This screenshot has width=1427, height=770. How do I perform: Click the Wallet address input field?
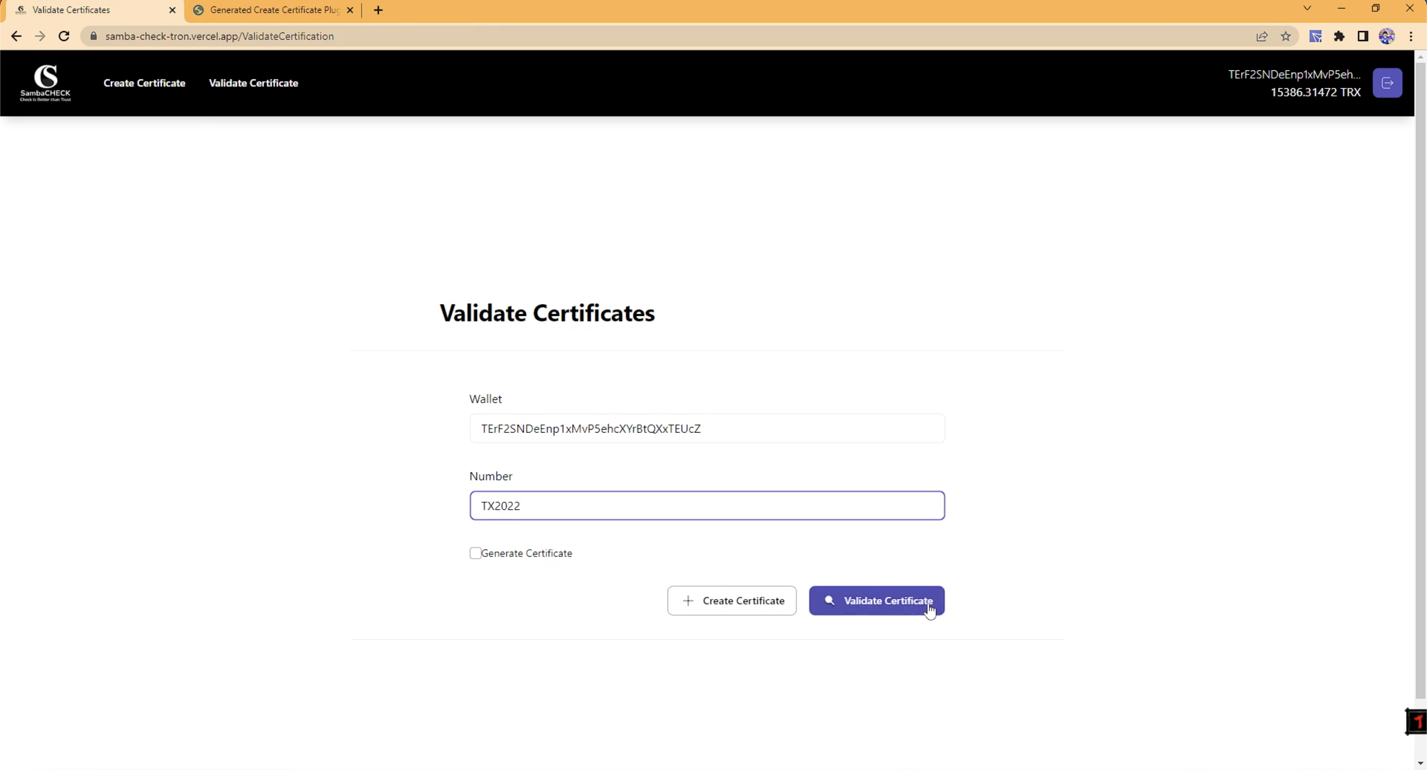coord(707,428)
